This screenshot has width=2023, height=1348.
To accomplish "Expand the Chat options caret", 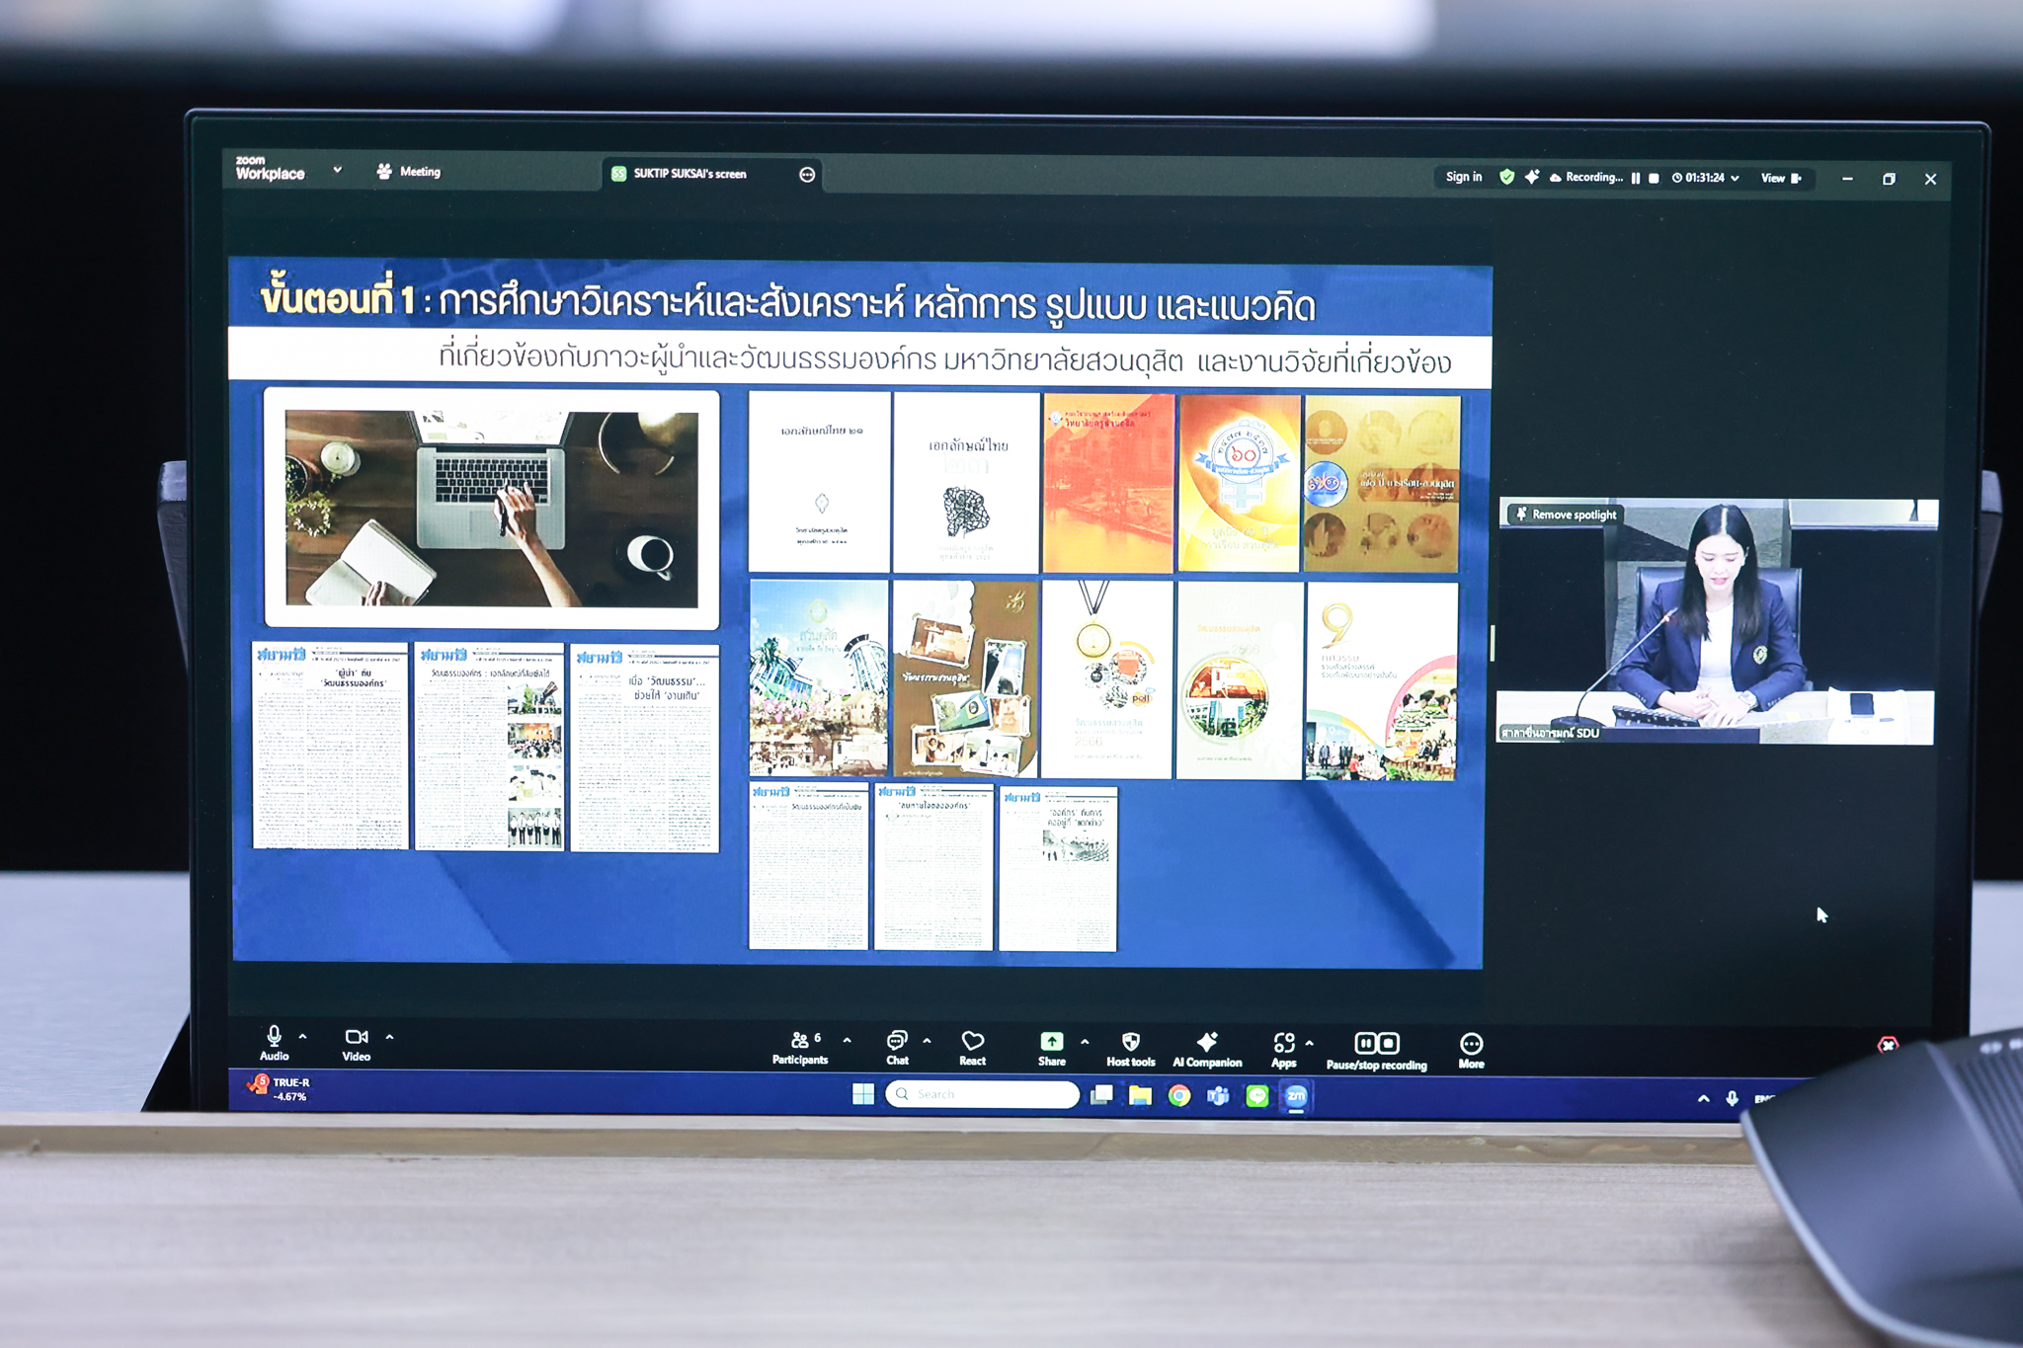I will pos(927,1041).
